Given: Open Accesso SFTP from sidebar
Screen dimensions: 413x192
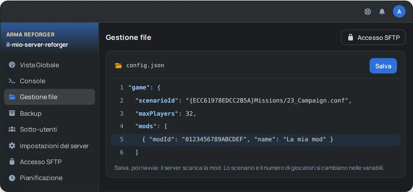Looking at the screenshot, I should tap(50, 161).
